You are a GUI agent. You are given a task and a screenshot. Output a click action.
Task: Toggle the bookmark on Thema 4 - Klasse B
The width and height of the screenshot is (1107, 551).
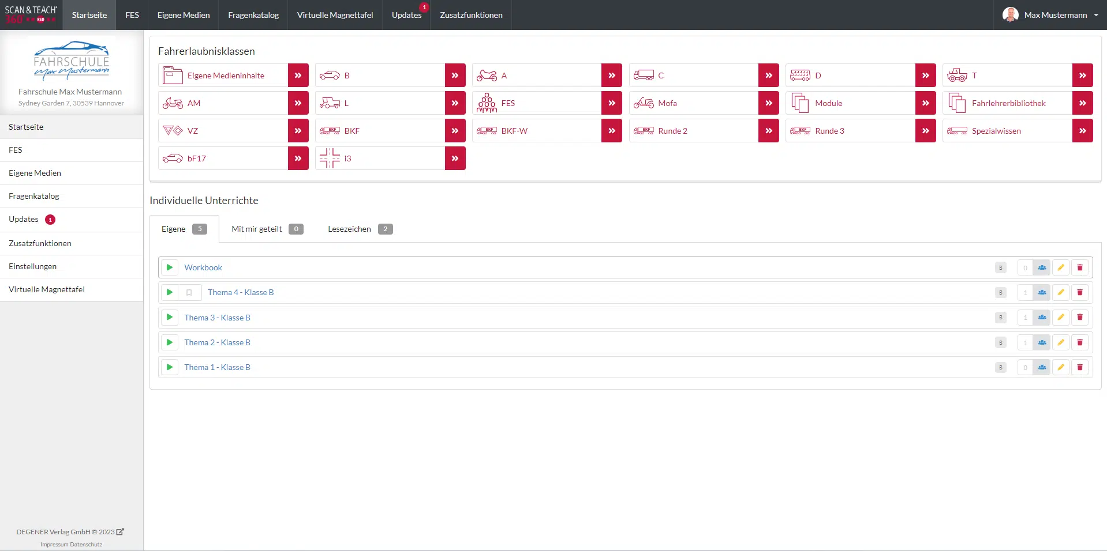(189, 293)
